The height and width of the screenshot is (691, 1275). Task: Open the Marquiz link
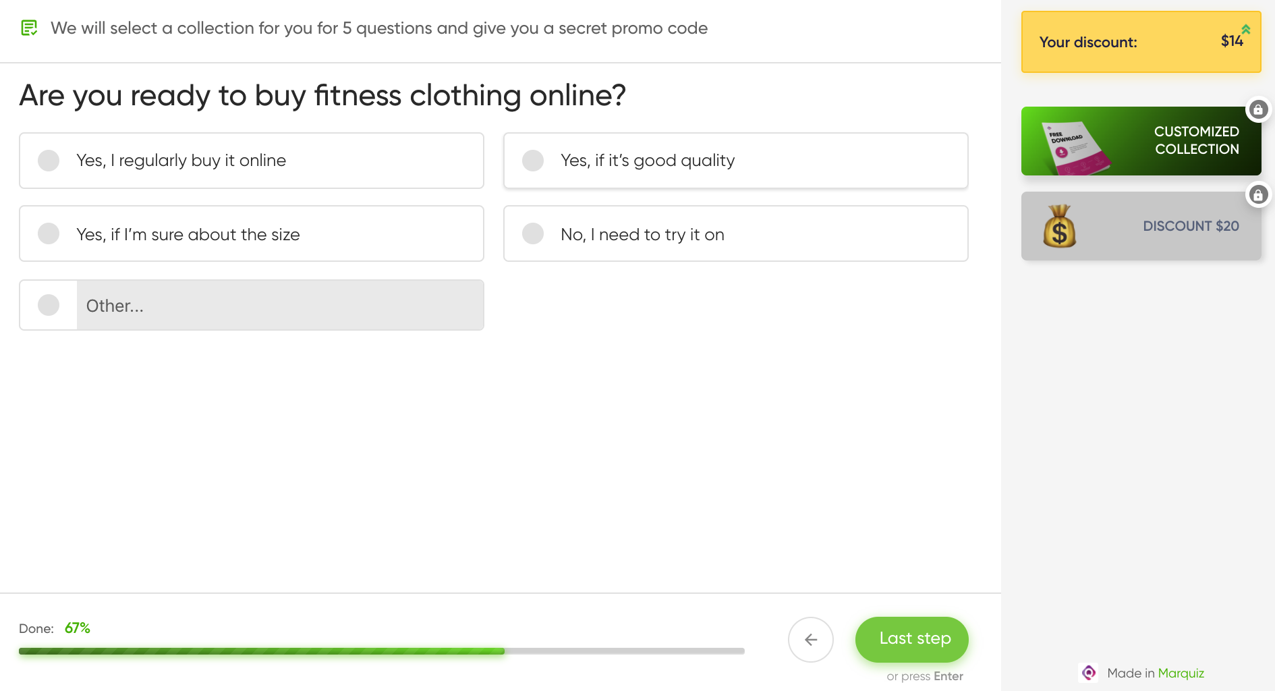[1181, 673]
